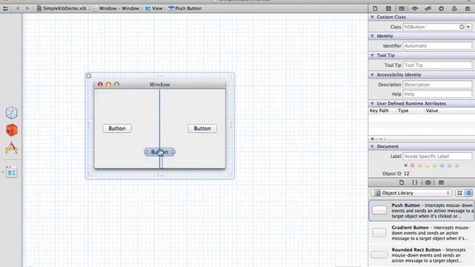Collapse the Document section
Screen dimensions: 475x267
coord(372,147)
